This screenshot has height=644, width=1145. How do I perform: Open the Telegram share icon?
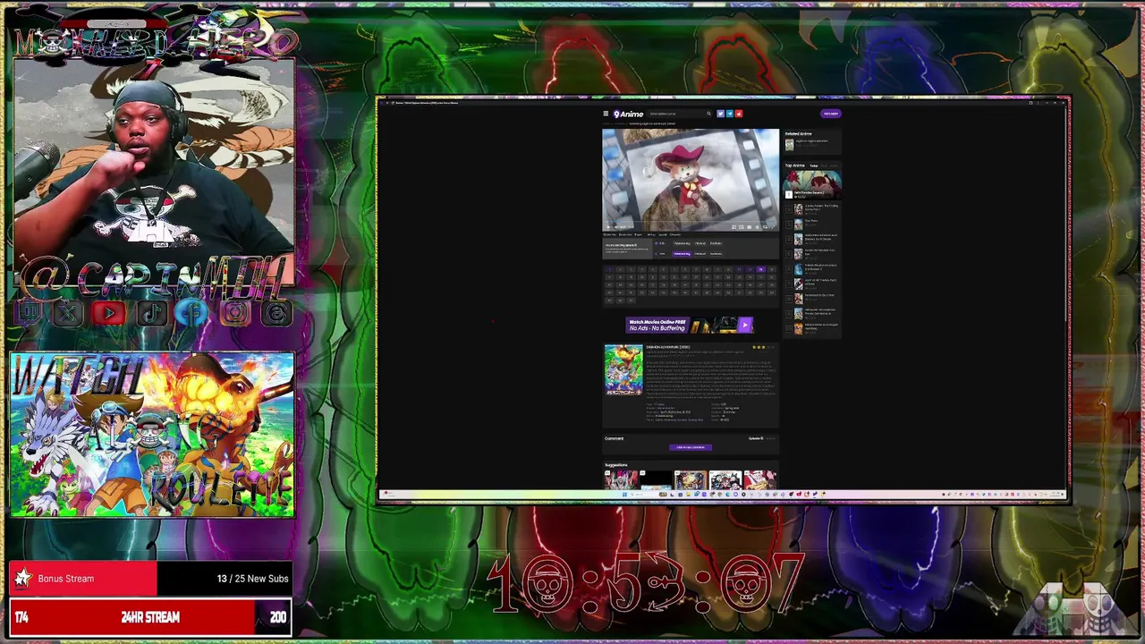point(730,114)
